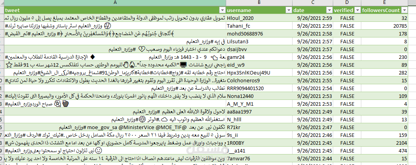
Task: Select date cell in Tahani_fc row
Action: [313, 26]
